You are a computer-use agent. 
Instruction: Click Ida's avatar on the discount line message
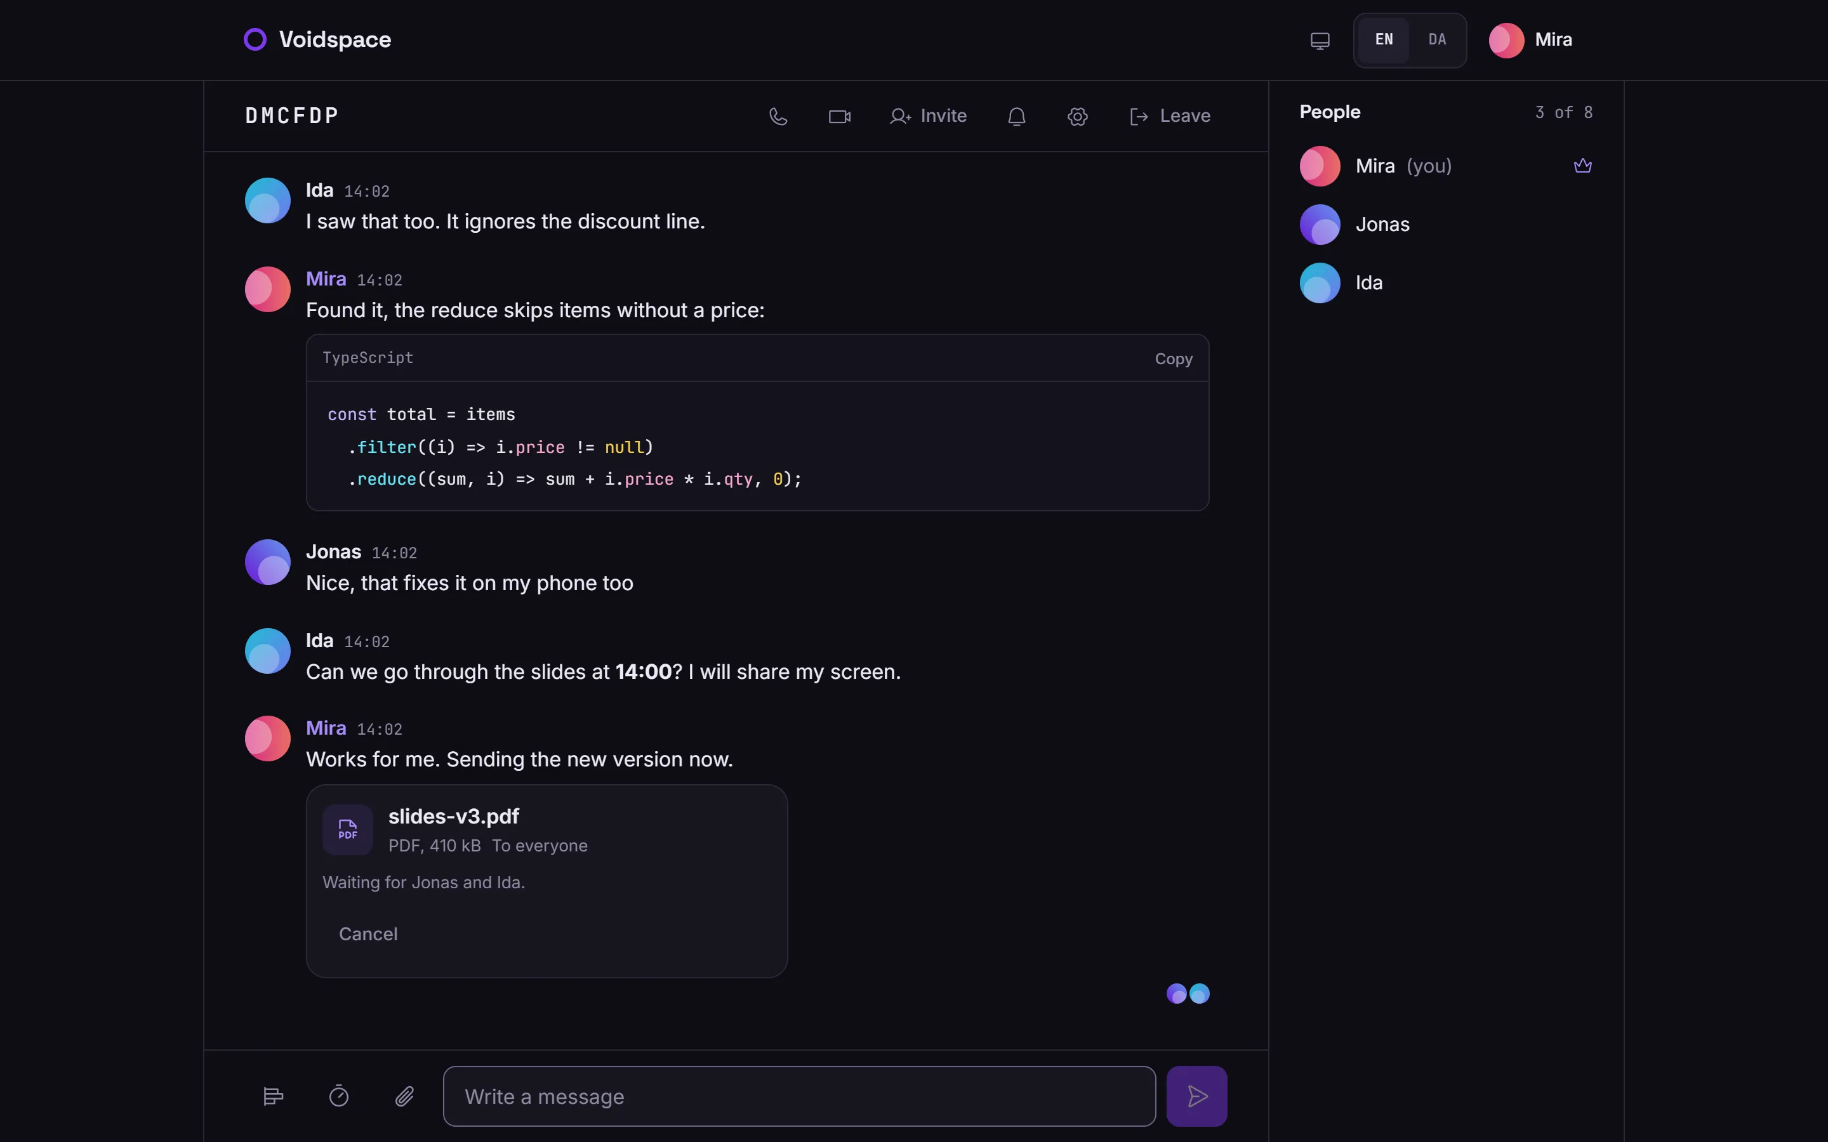[x=267, y=200]
